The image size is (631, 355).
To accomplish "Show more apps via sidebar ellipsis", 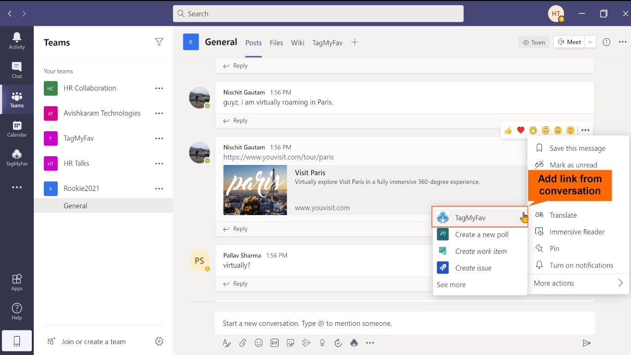I will click(17, 187).
